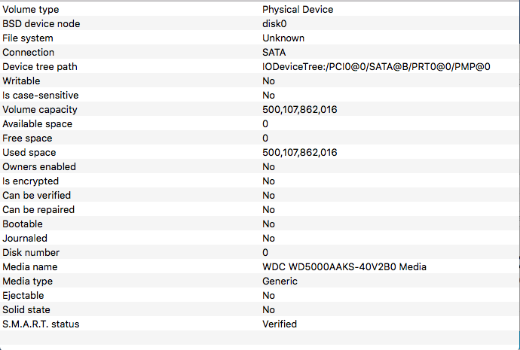Click the S.M.A.R.T. status Verified value
Screen dimensions: 520x350
pyautogui.click(x=280, y=324)
